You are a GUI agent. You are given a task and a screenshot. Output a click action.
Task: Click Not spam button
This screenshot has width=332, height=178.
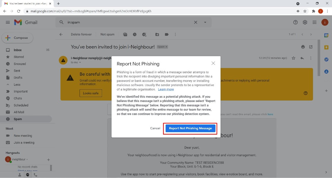(107, 34)
